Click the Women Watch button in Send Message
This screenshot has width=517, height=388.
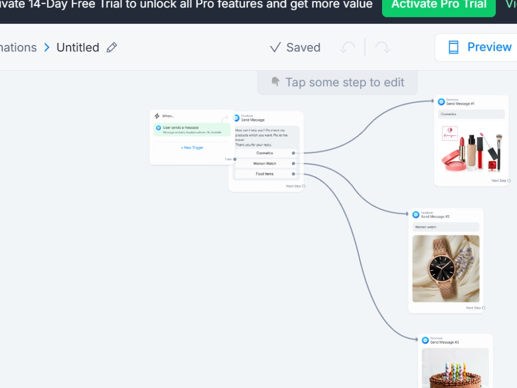point(265,163)
